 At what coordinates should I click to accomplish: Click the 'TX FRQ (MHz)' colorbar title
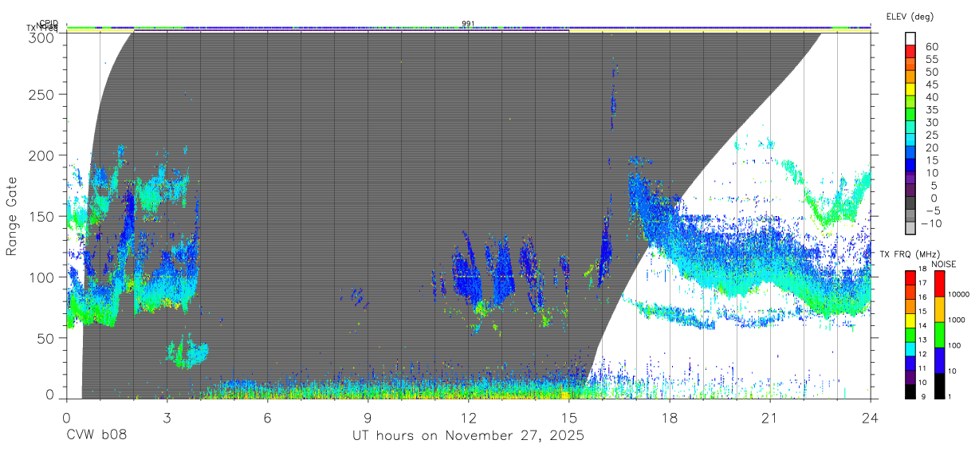click(x=910, y=254)
